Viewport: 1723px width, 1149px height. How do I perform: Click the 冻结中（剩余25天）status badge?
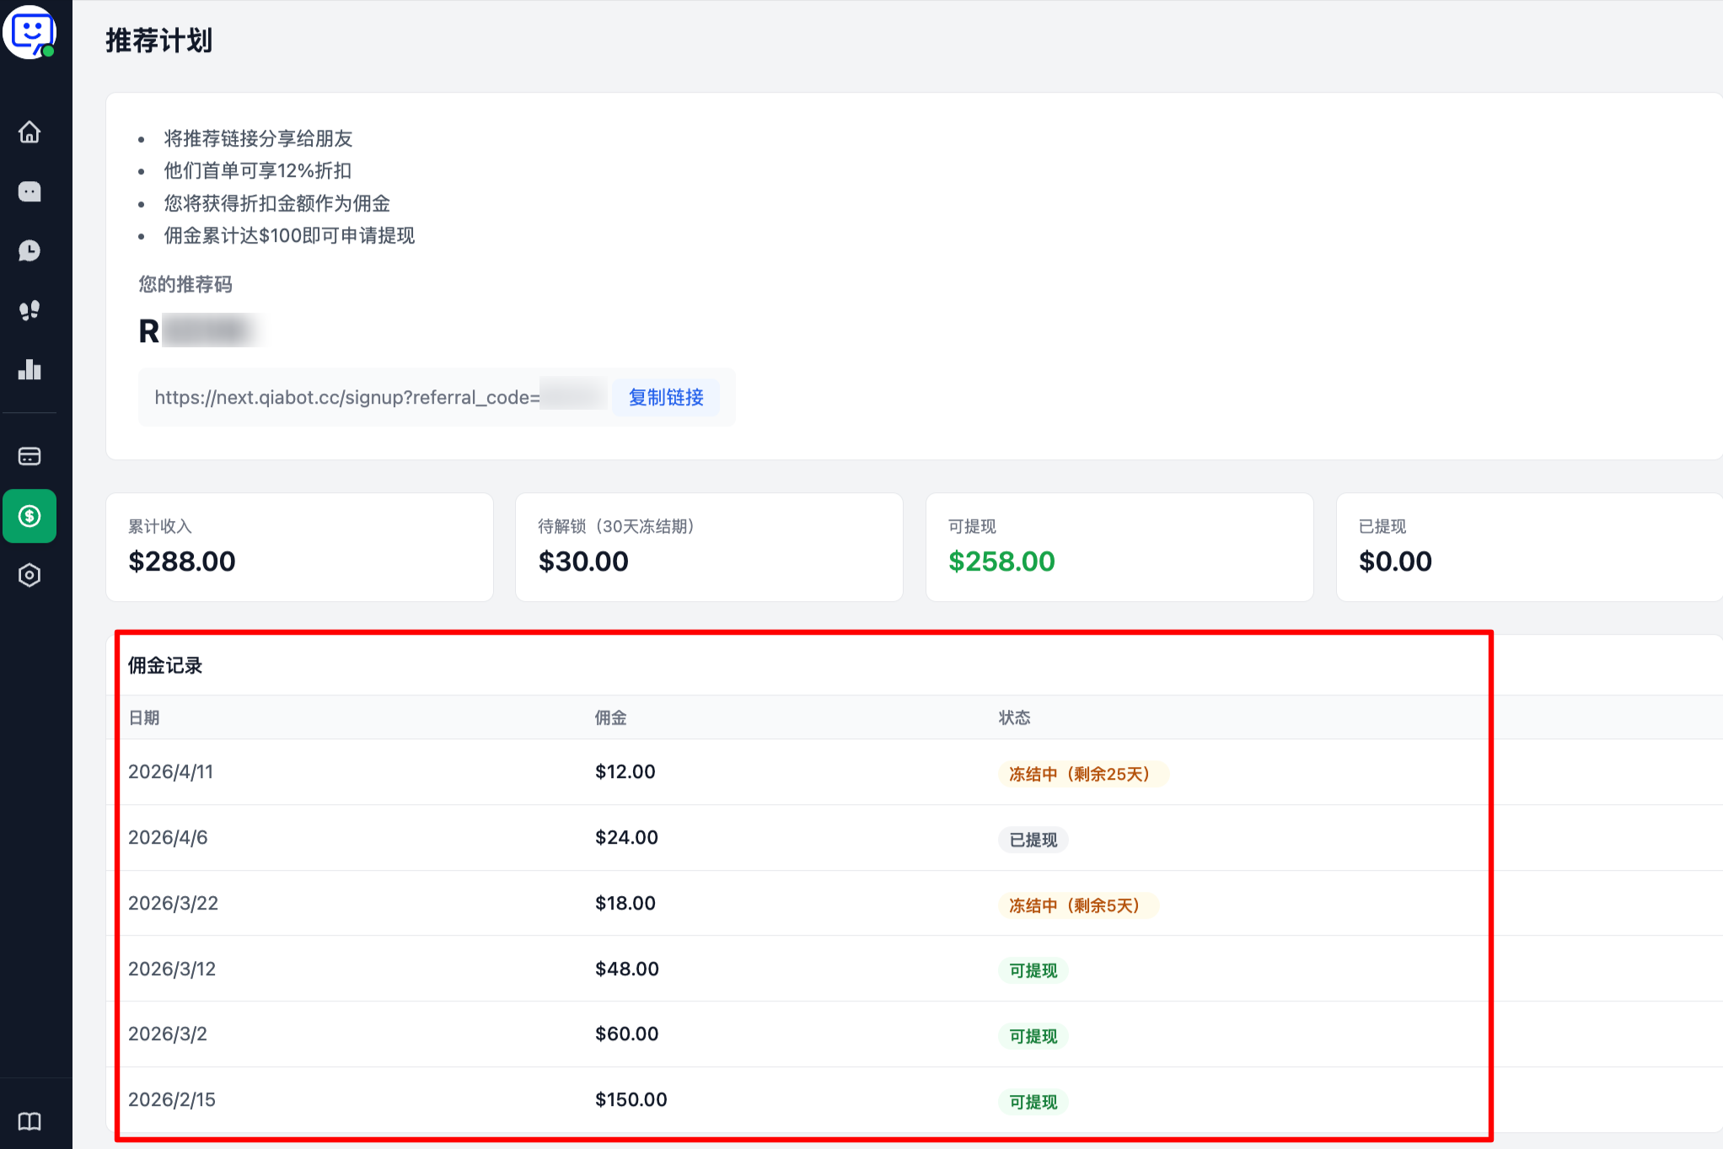(x=1083, y=774)
